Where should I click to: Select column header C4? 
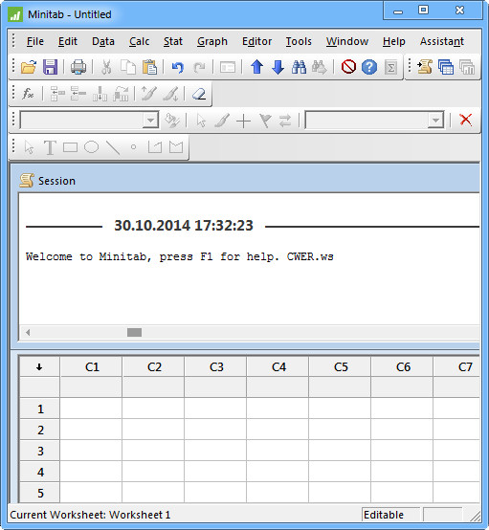pos(278,366)
